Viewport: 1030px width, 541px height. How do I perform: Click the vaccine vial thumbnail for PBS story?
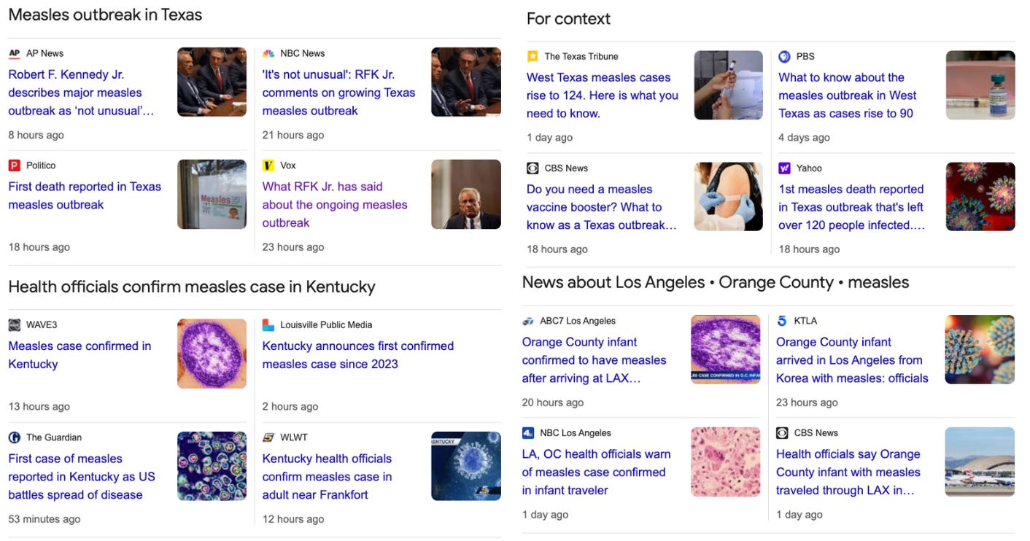[980, 85]
